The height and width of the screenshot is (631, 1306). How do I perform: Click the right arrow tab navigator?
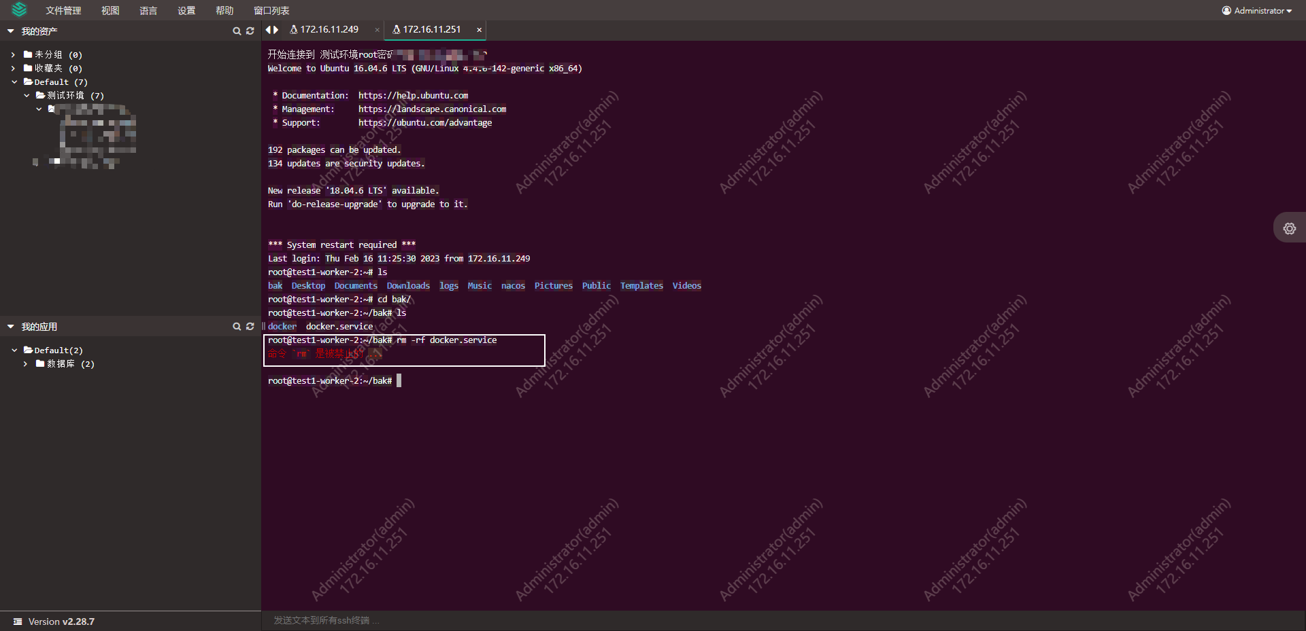[274, 29]
